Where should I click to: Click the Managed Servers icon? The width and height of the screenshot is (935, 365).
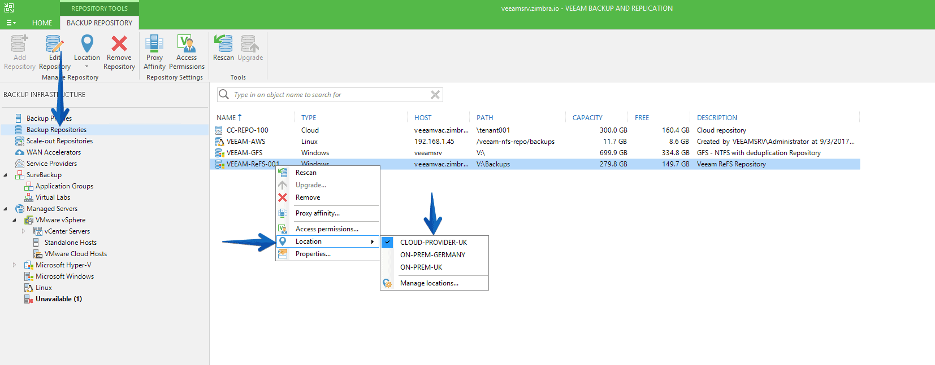pos(20,209)
